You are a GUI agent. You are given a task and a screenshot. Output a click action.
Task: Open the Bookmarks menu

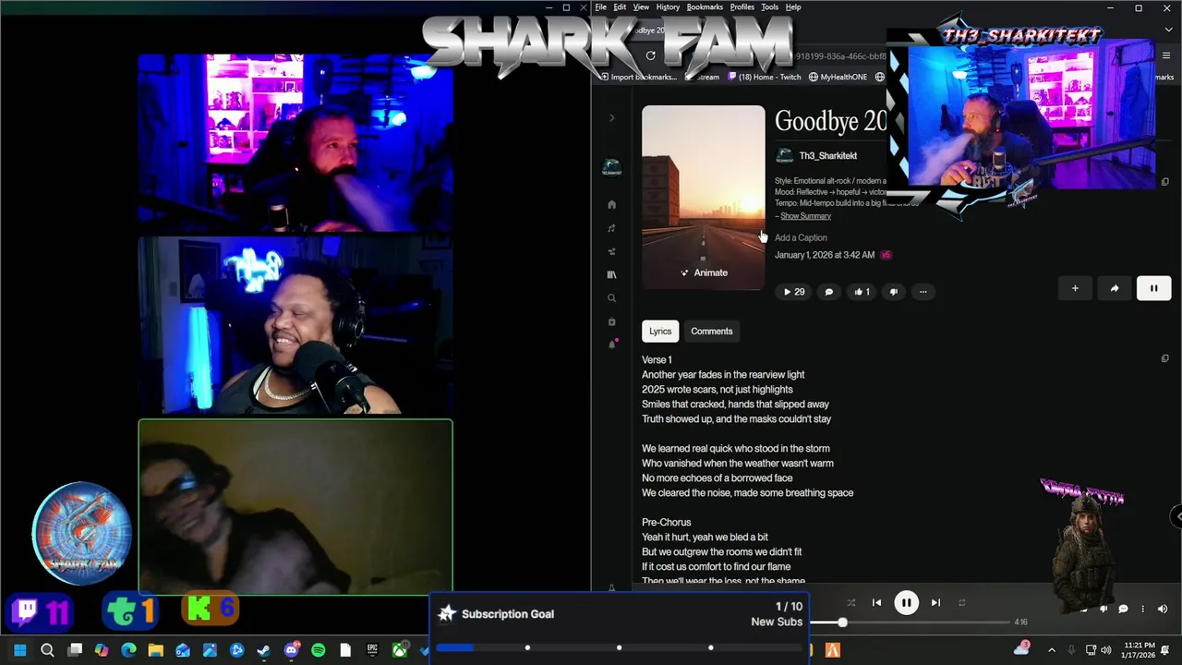point(706,7)
